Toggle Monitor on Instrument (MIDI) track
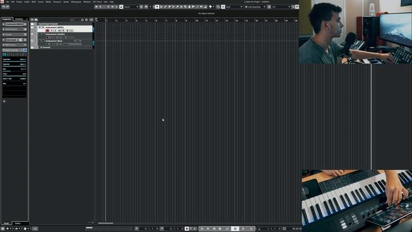Image resolution: width=412 pixels, height=232 pixels. (x=51, y=30)
